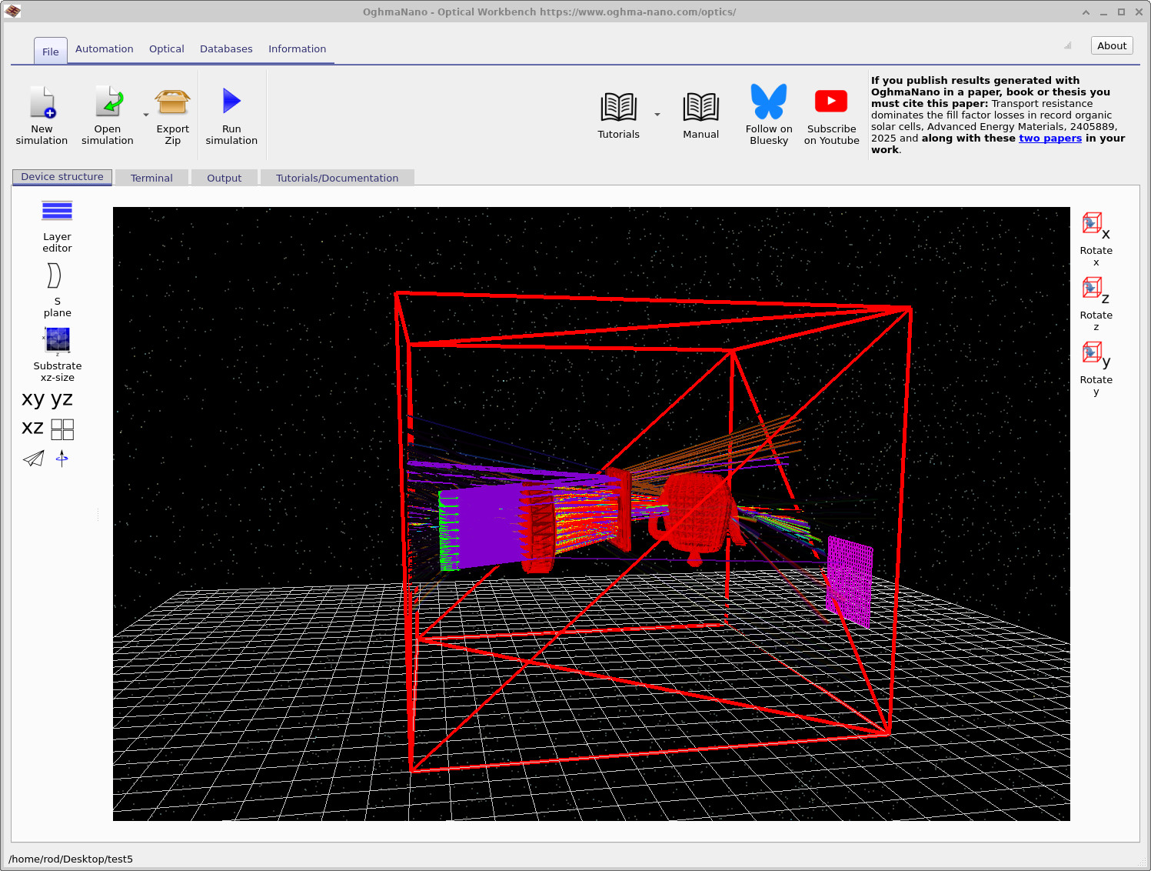Click the About button
1151x871 pixels.
(x=1111, y=45)
